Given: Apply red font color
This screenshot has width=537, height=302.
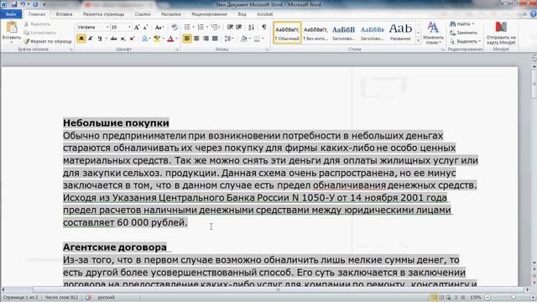Looking at the screenshot, I should tap(170, 39).
